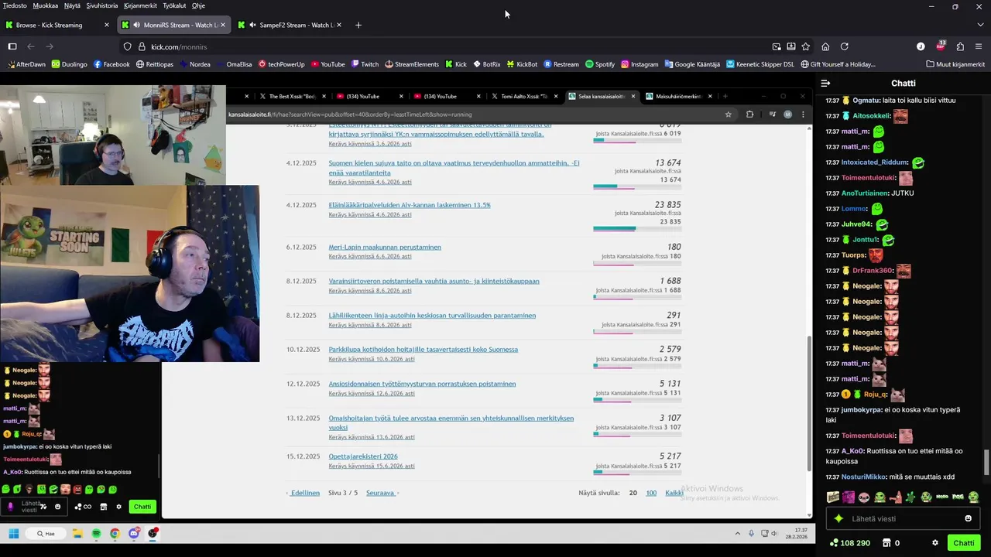
Task: Open Chrome from the taskbar
Action: coord(115,533)
